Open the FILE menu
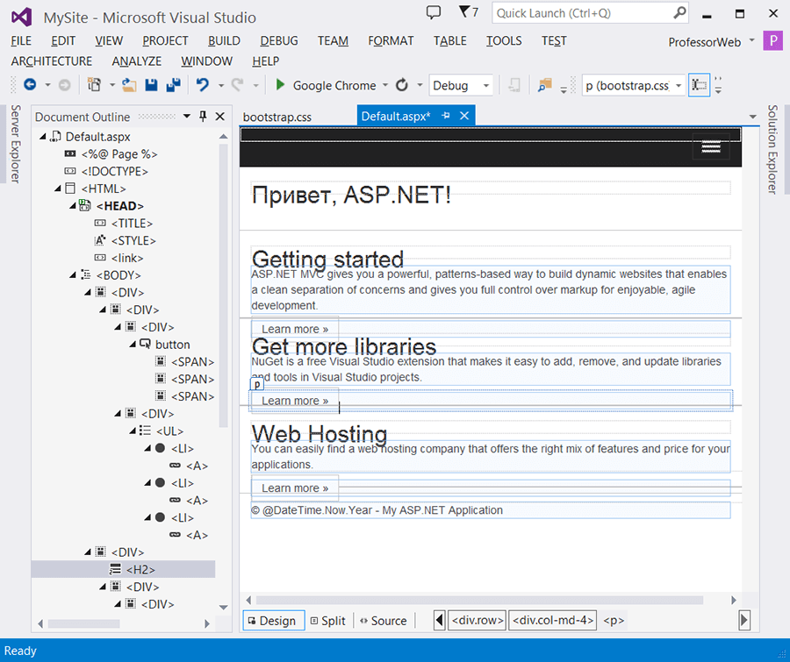Image resolution: width=790 pixels, height=662 pixels. [x=21, y=41]
